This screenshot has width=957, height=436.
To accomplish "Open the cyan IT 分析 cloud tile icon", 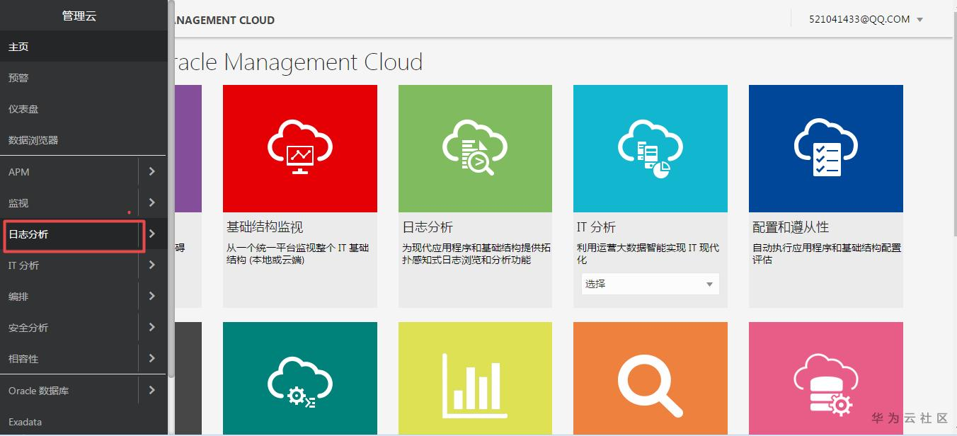I will [651, 149].
